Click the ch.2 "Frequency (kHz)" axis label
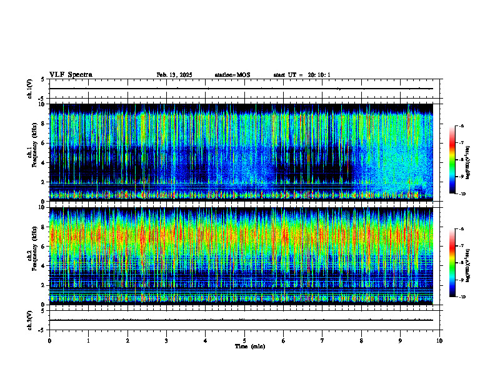The height and width of the screenshot is (382, 495). pos(34,248)
